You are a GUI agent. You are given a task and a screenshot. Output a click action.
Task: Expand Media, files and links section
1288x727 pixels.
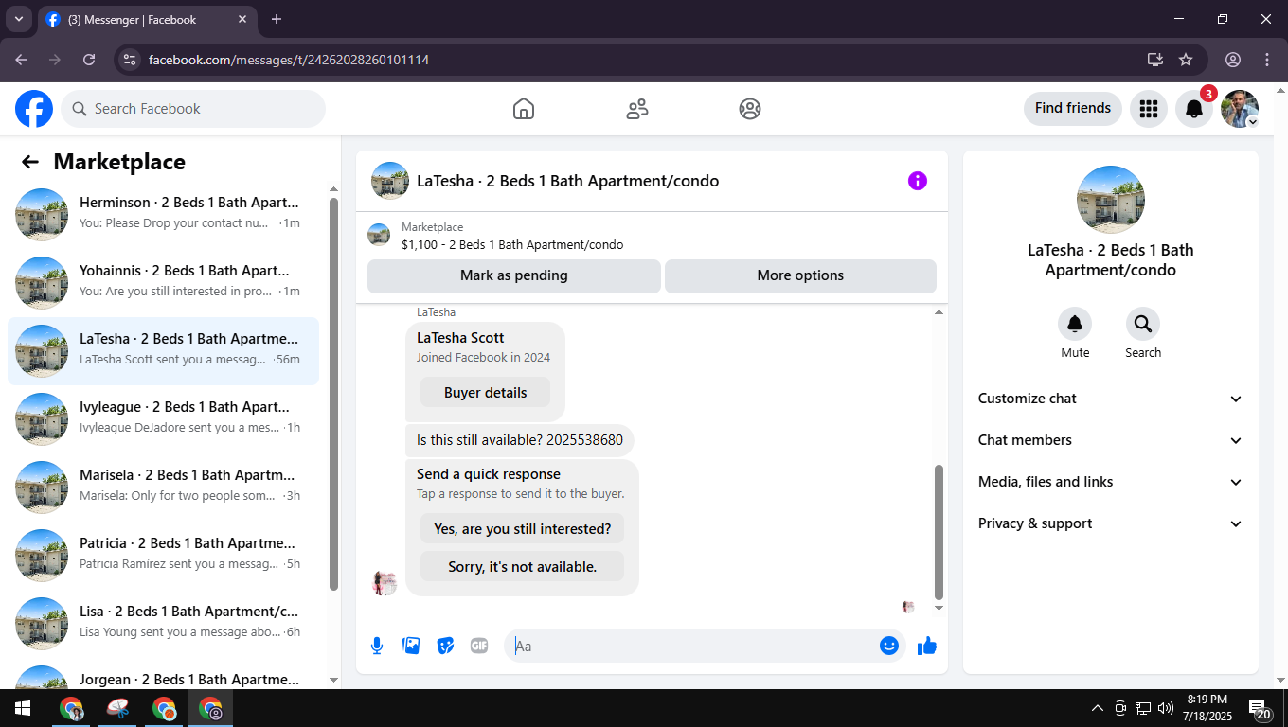pos(1110,482)
